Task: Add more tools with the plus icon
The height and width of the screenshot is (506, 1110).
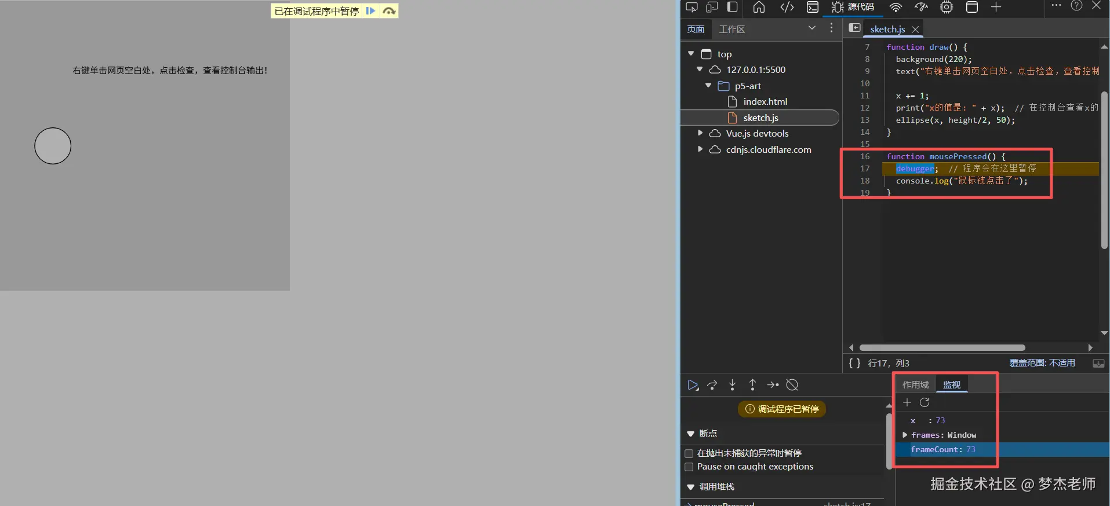Action: point(996,7)
